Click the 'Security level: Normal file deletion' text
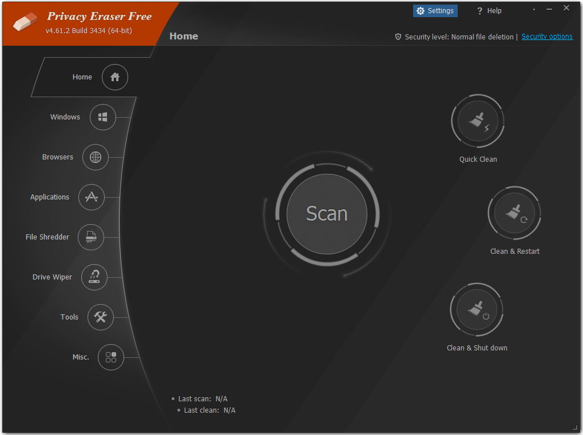This screenshot has height=435, width=583. (459, 37)
